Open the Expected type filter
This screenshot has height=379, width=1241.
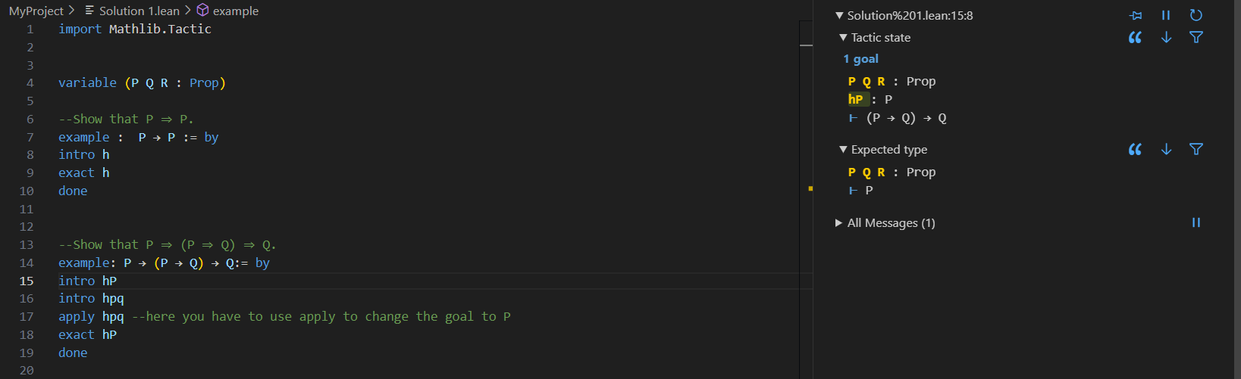[1196, 149]
